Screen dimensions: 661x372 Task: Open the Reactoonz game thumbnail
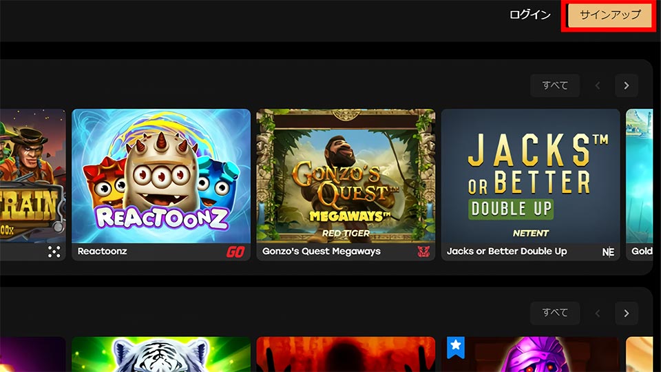click(x=161, y=176)
